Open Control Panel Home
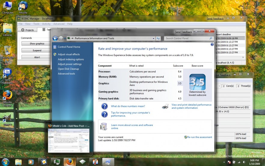This screenshot has height=166, width=265. point(69,47)
